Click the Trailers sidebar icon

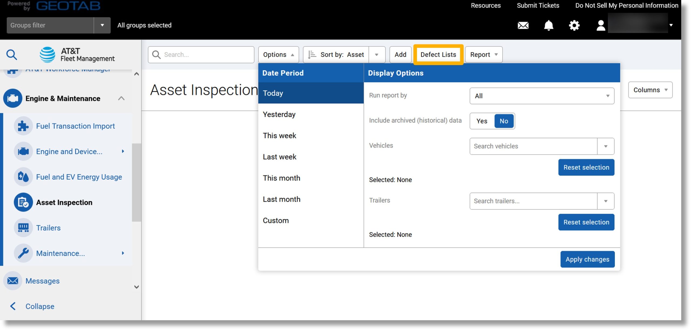(23, 228)
